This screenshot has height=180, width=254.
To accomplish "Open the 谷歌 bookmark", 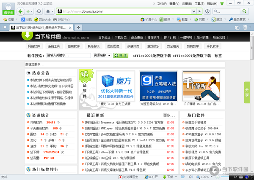I will (27, 19).
